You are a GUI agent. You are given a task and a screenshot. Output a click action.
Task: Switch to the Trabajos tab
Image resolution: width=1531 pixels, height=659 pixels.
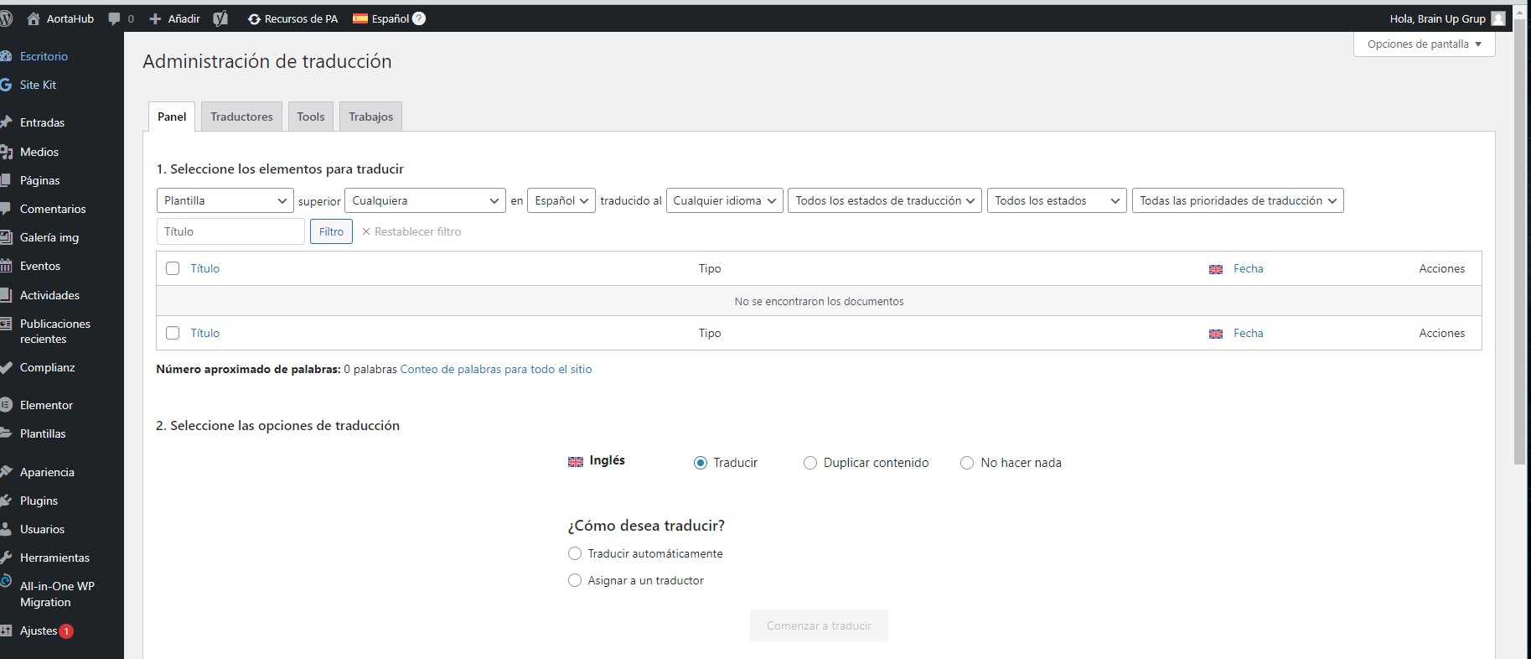click(370, 117)
